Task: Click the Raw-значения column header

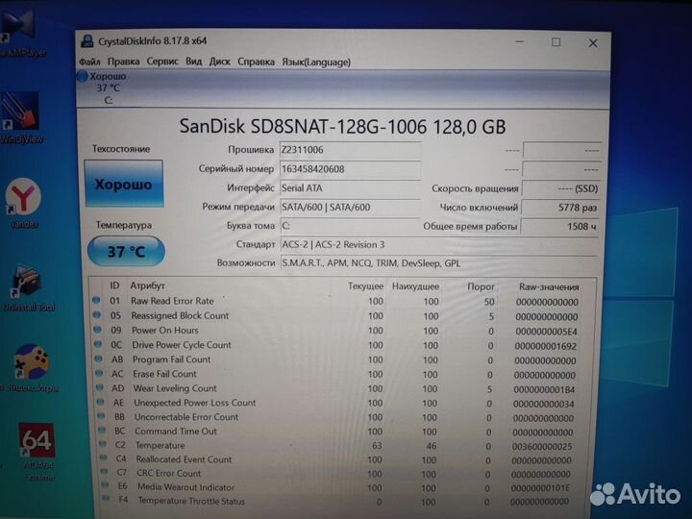Action: (549, 286)
